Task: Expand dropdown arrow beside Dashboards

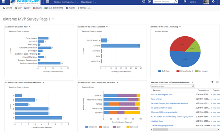Action: [95, 2]
